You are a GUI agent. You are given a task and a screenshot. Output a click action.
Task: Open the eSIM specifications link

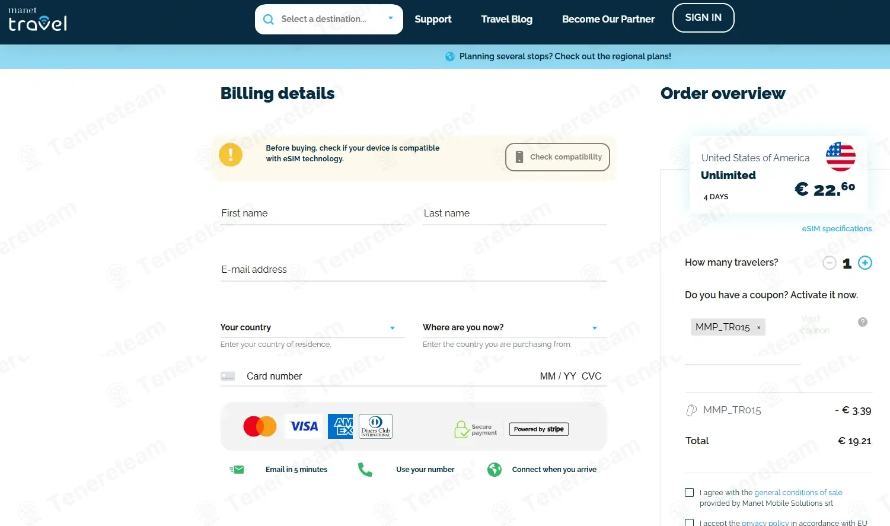[837, 229]
